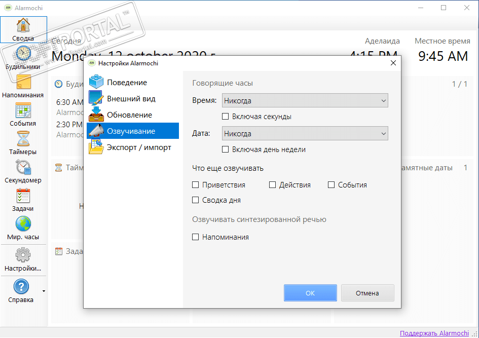The image size is (479, 338).
Task: Check the Действия option
Action: (x=272, y=185)
